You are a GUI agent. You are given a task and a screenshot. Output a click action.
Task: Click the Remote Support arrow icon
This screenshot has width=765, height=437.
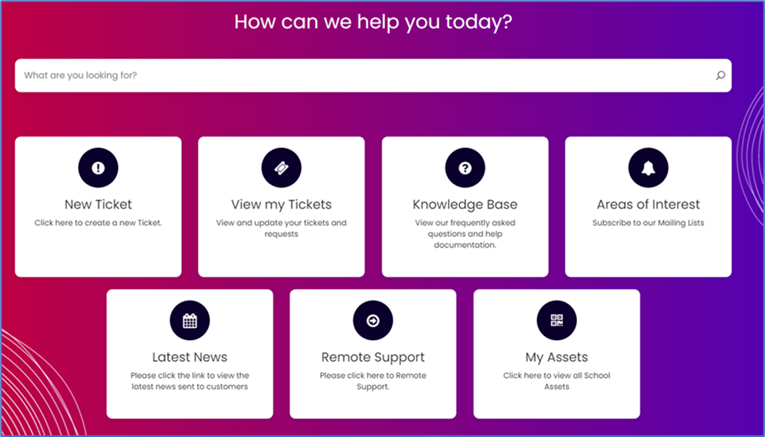coord(373,321)
